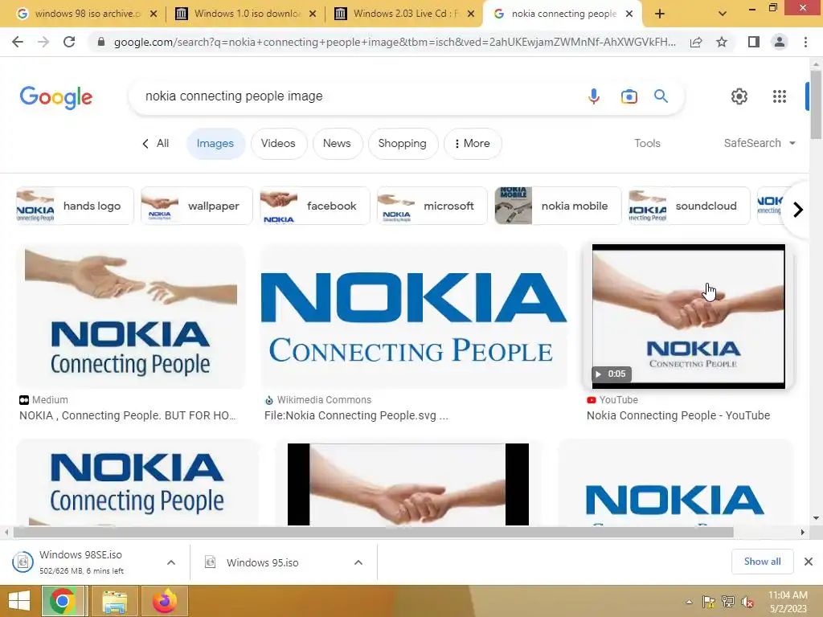823x617 pixels.
Task: Expand the SafeSearch dropdown
Action: (x=760, y=143)
